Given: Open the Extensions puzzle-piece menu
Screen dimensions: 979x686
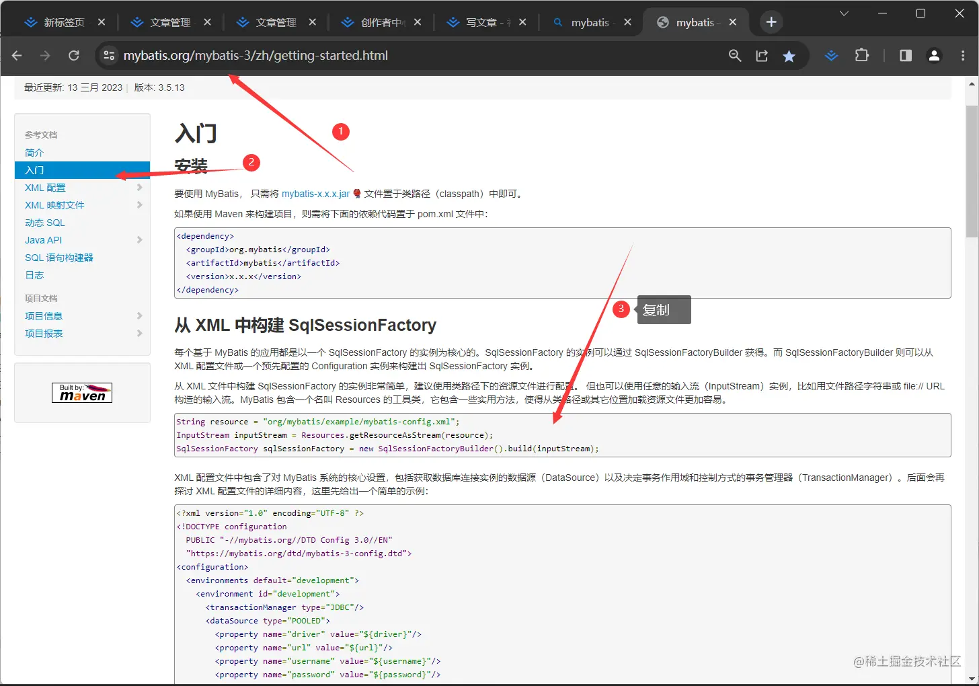Looking at the screenshot, I should coord(862,56).
